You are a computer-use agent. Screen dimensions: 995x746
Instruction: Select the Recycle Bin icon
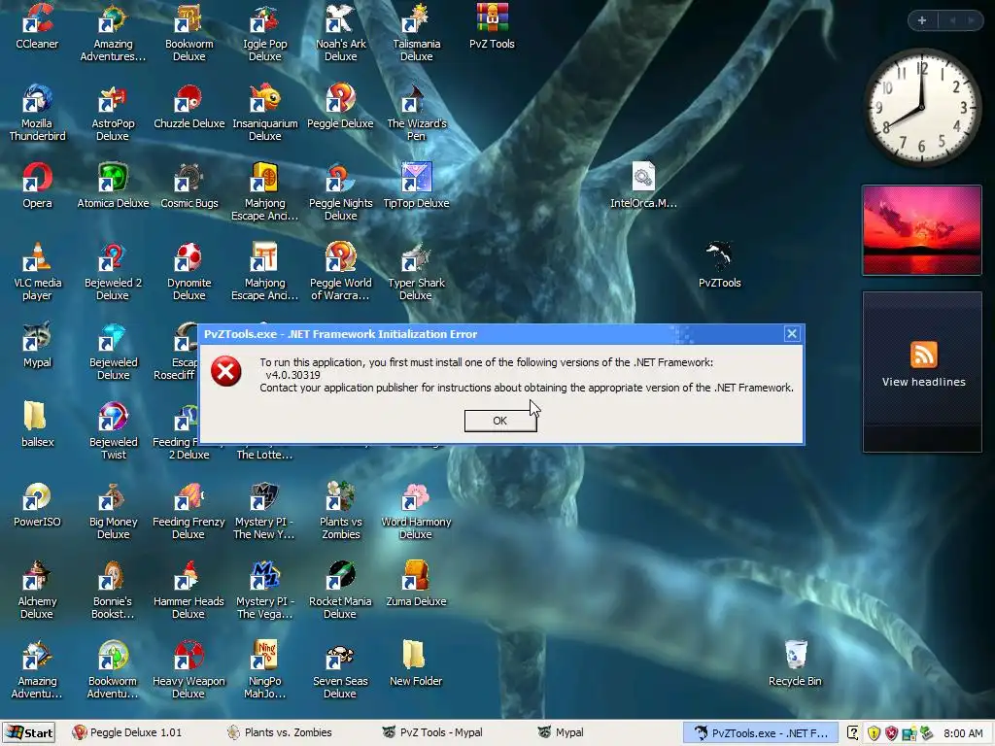click(795, 664)
